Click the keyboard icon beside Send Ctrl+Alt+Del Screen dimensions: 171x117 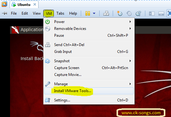coord(48,44)
